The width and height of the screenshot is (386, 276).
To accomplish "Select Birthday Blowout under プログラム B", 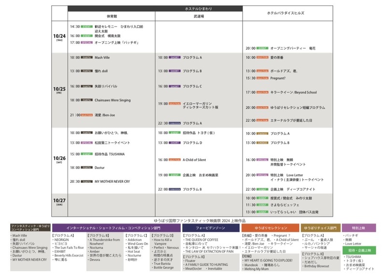I will (x=316, y=266).
